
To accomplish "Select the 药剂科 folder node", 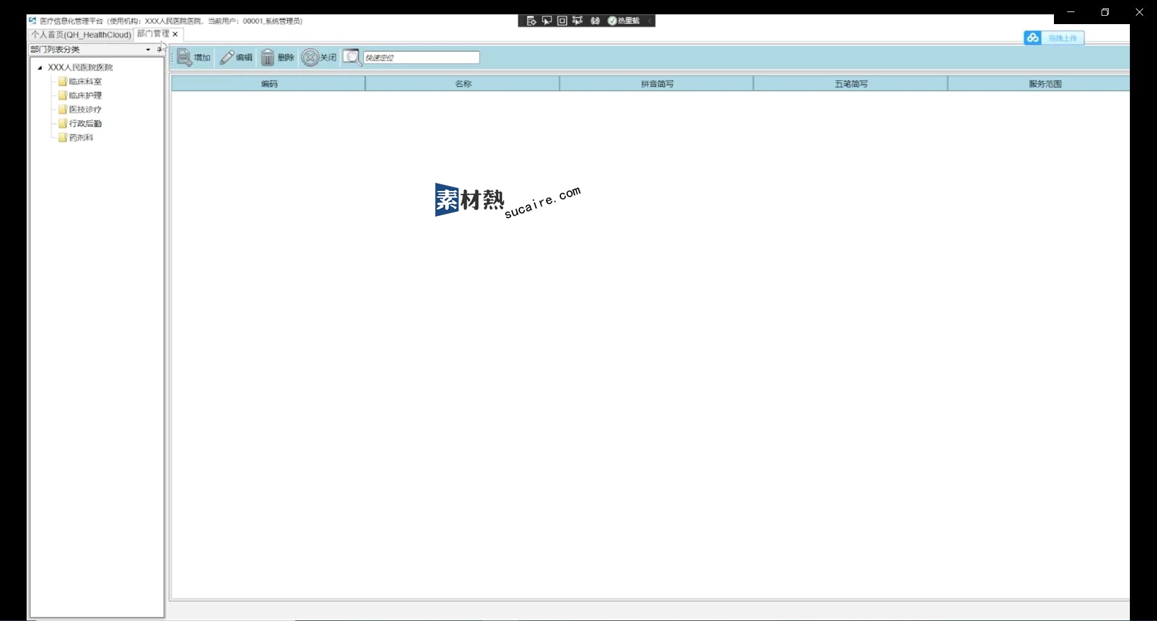I will point(81,137).
